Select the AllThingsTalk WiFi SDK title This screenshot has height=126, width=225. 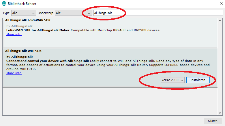pyautogui.click(x=23, y=51)
